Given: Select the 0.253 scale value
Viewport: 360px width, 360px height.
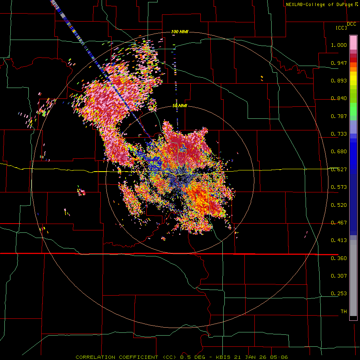Looking at the screenshot, I should (x=339, y=294).
